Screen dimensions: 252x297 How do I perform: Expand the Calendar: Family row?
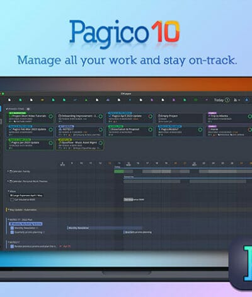[x=8, y=171]
